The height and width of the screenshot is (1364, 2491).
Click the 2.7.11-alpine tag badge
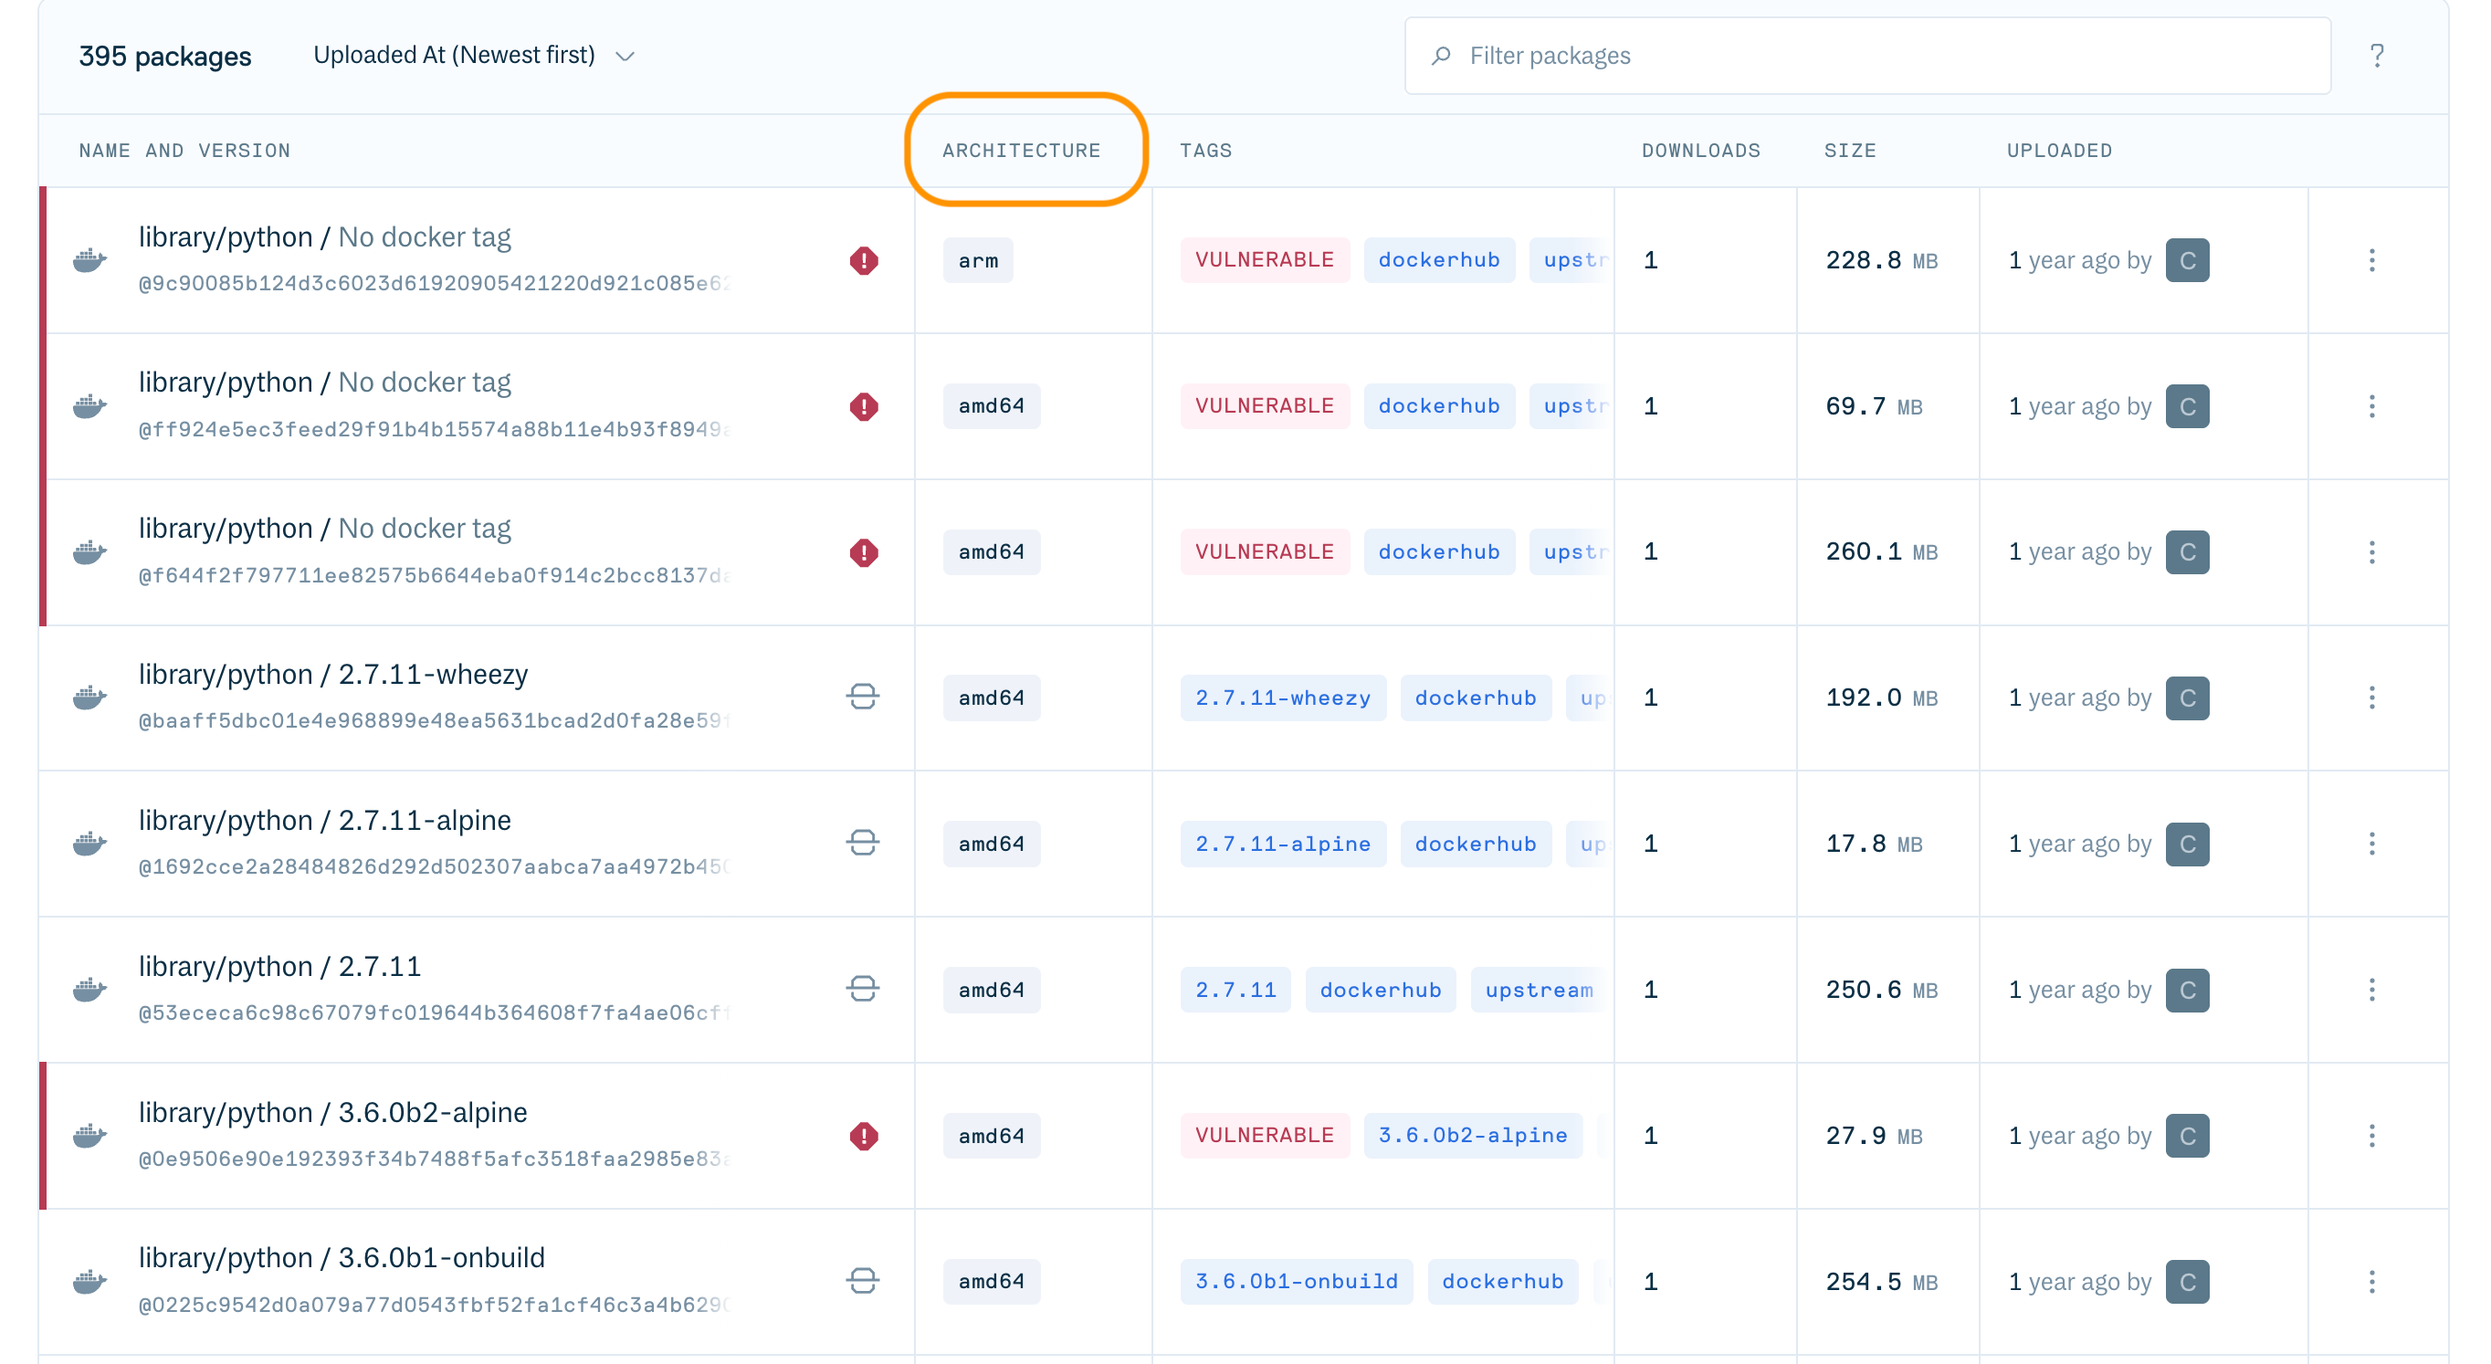[x=1282, y=843]
